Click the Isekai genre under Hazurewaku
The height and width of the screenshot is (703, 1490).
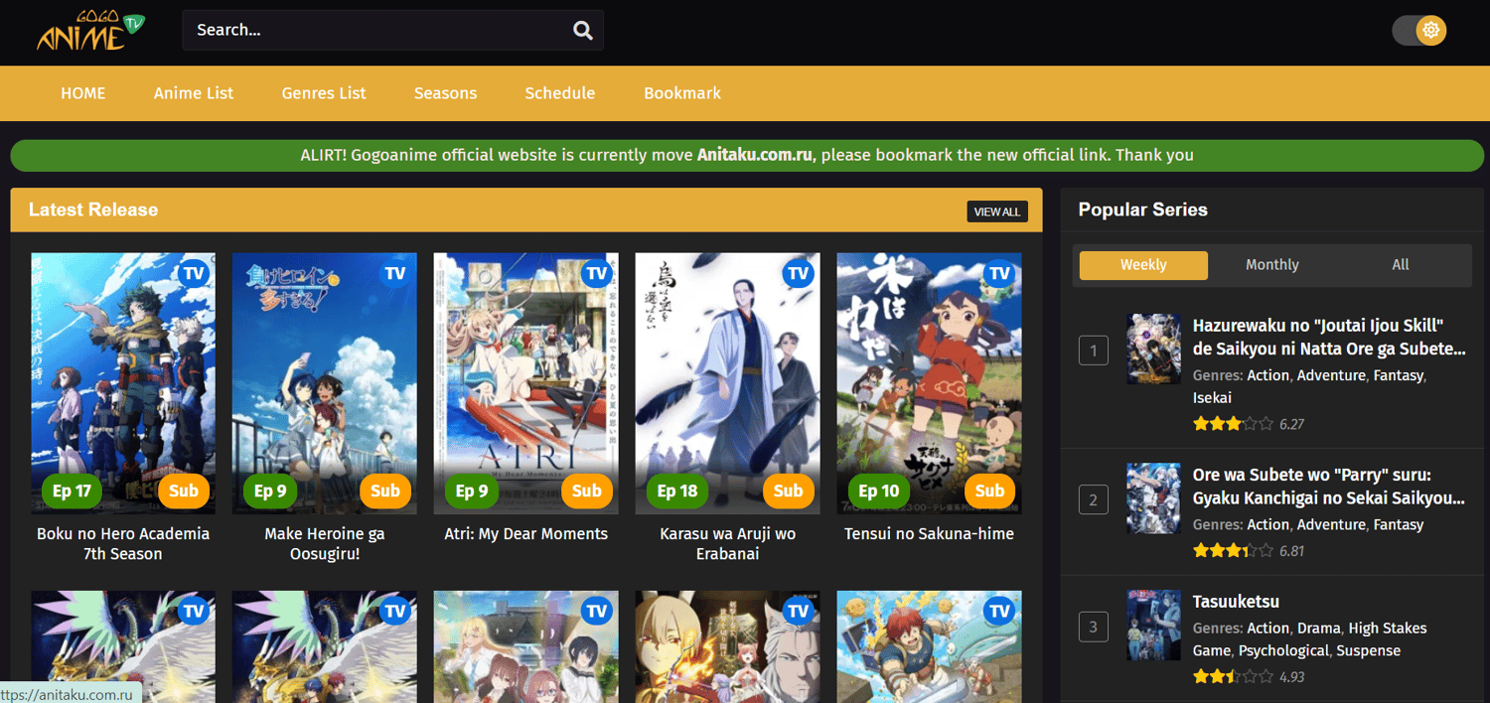pyautogui.click(x=1212, y=398)
